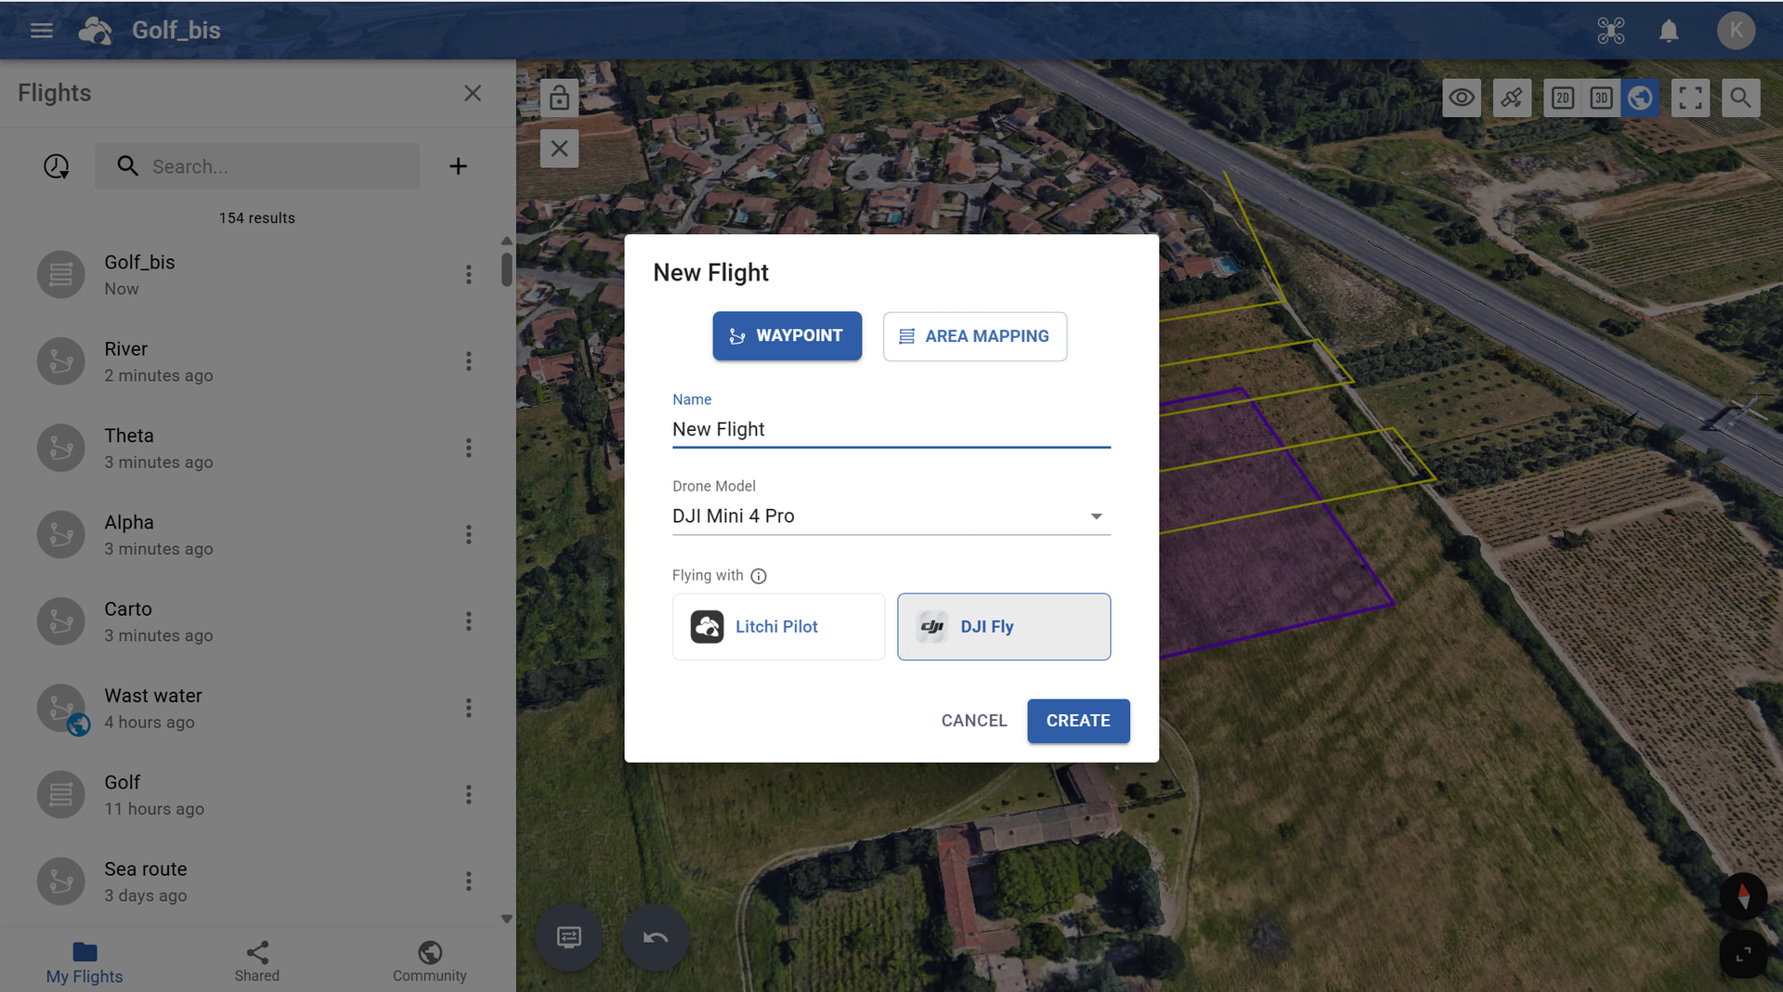
Task: Choose Area Mapping flight type
Action: [974, 336]
